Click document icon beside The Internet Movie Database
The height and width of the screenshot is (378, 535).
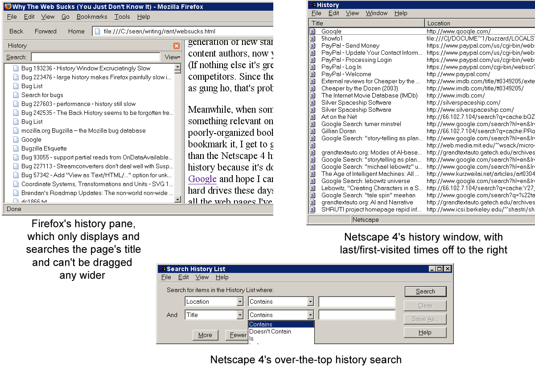(x=313, y=95)
